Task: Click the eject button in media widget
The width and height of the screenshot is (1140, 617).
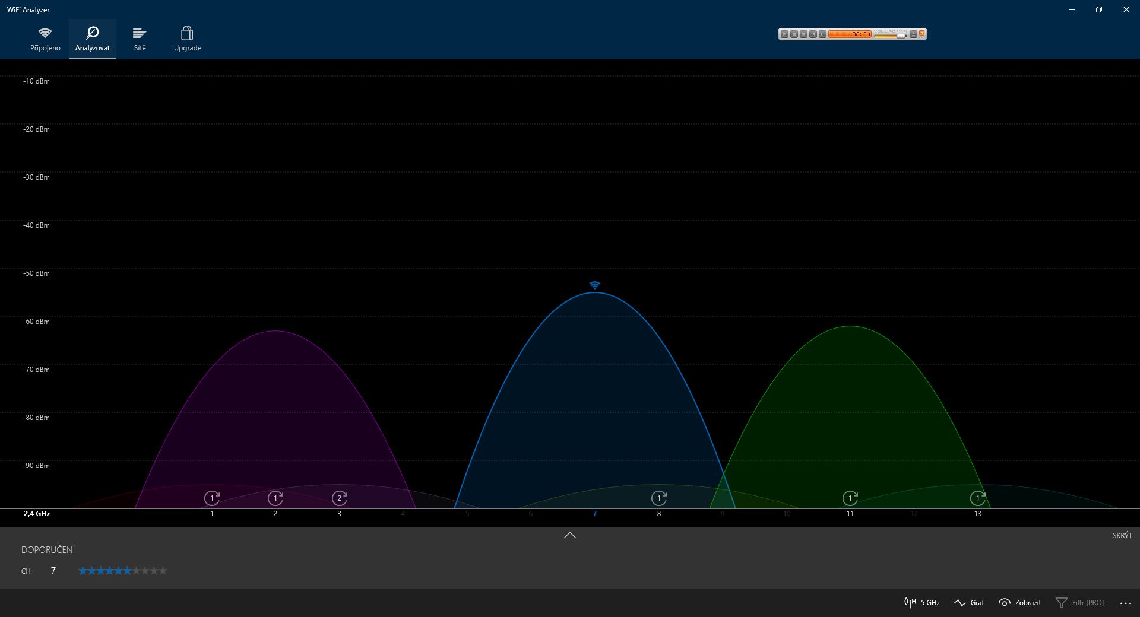Action: (913, 34)
